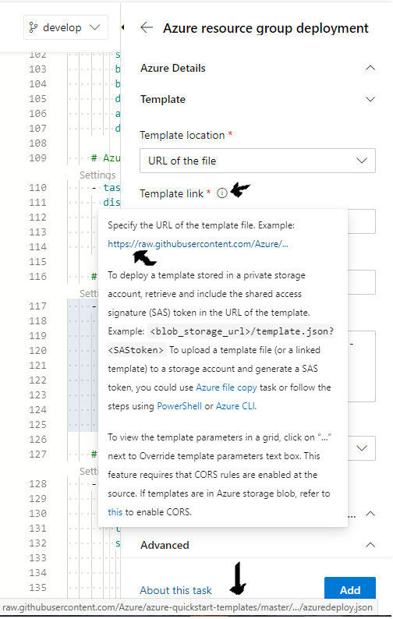Open the dropdown partly hidden behind tooltip
Viewport: 393px width, 619px height.
coord(362,448)
